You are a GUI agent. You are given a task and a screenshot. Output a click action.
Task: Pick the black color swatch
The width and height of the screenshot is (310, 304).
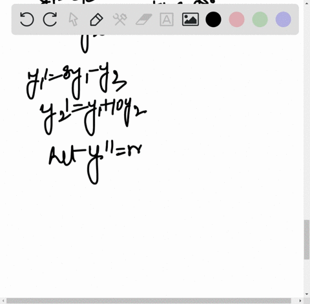coord(213,19)
